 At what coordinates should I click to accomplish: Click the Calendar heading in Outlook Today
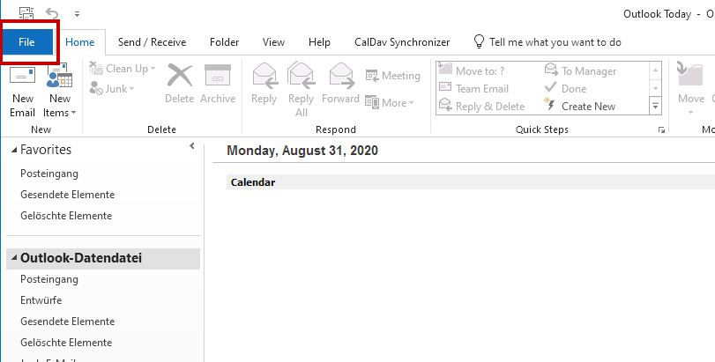(253, 182)
